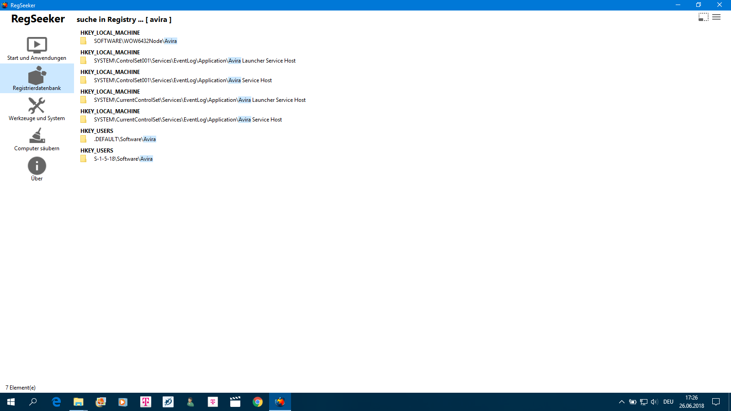Open Start und Anwendungen section
731x411 pixels.
click(37, 49)
